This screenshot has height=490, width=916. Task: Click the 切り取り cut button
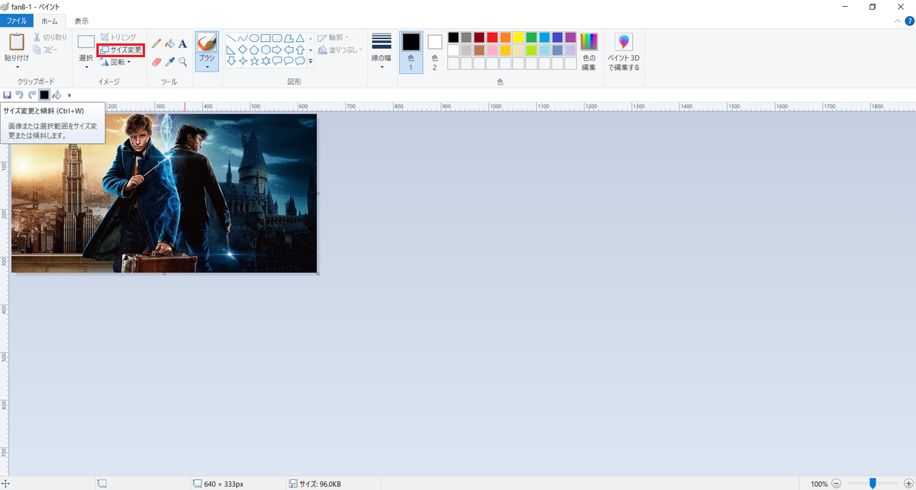[50, 37]
